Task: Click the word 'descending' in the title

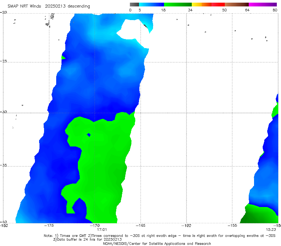Action: pos(79,6)
